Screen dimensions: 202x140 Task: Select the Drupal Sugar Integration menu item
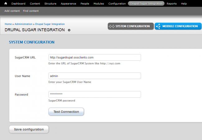tap(146, 4)
